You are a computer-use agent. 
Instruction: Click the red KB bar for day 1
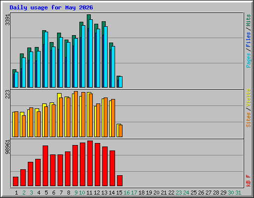(15, 182)
